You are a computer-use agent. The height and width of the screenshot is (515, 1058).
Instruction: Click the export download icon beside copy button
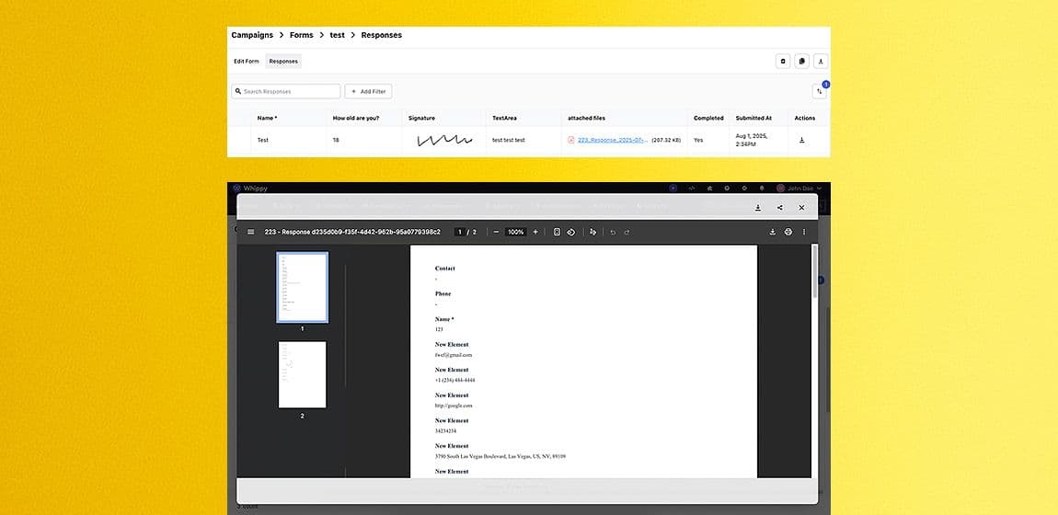[821, 62]
